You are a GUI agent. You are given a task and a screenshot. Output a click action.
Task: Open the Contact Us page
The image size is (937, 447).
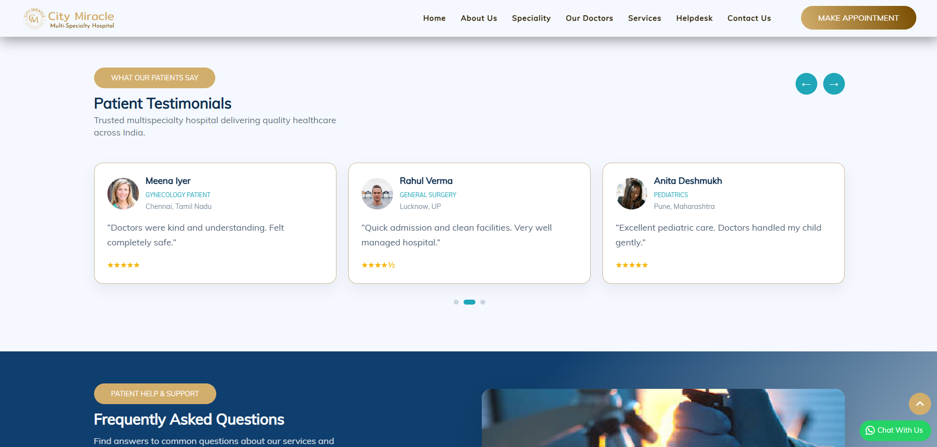click(749, 18)
